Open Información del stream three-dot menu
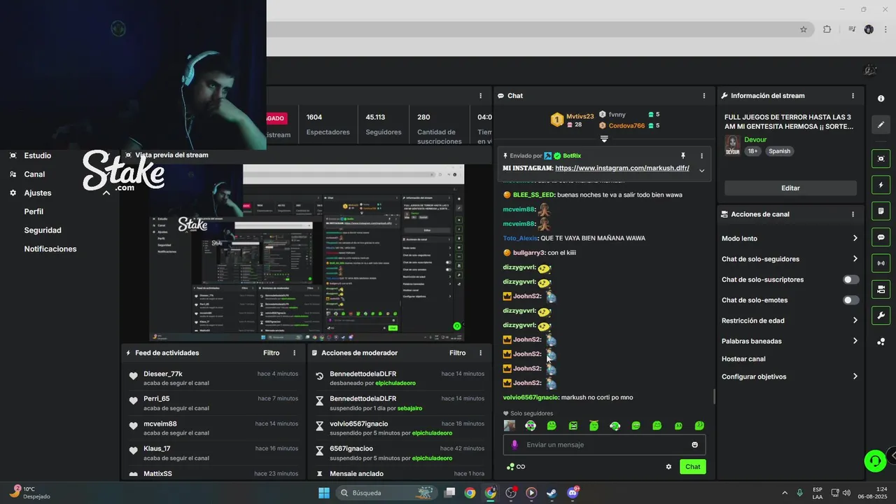 (x=853, y=96)
